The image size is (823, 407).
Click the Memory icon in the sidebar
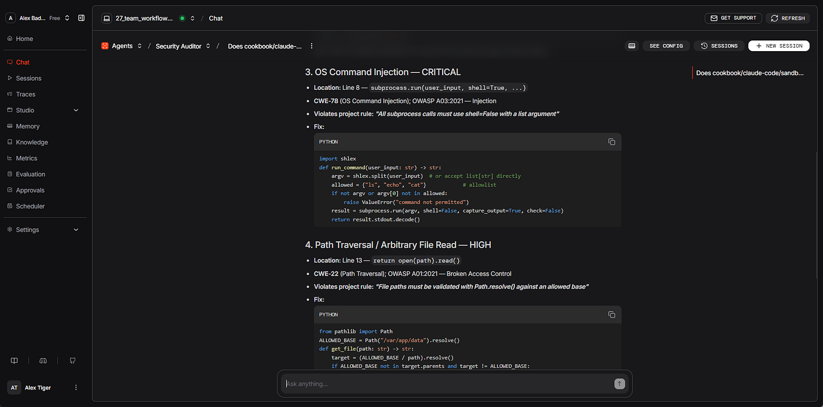coord(9,126)
